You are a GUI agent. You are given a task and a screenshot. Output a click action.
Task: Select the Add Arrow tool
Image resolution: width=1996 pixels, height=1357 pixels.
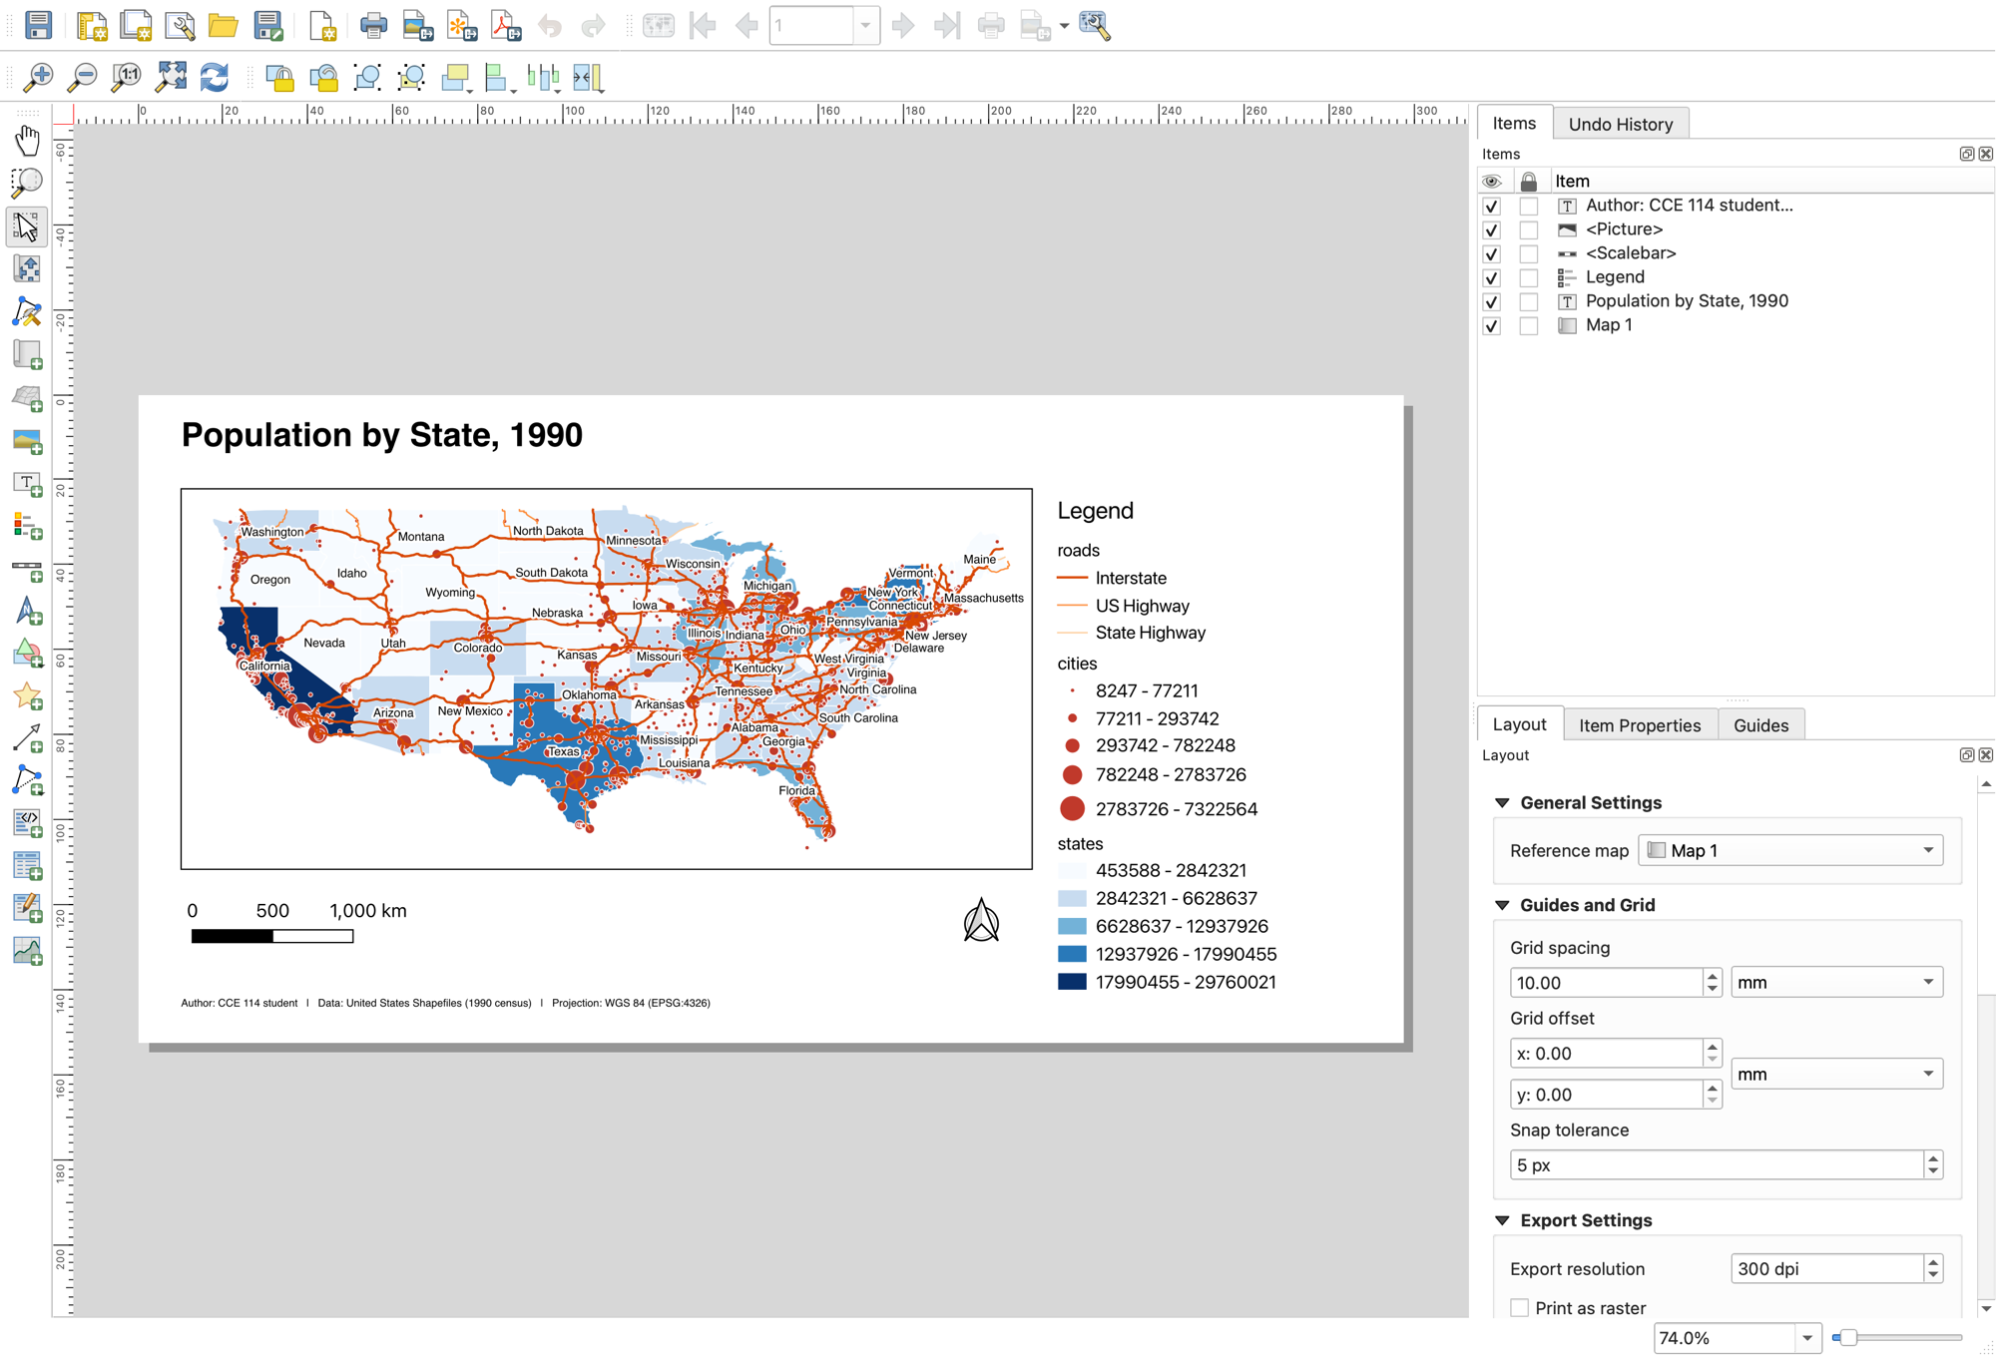coord(27,738)
